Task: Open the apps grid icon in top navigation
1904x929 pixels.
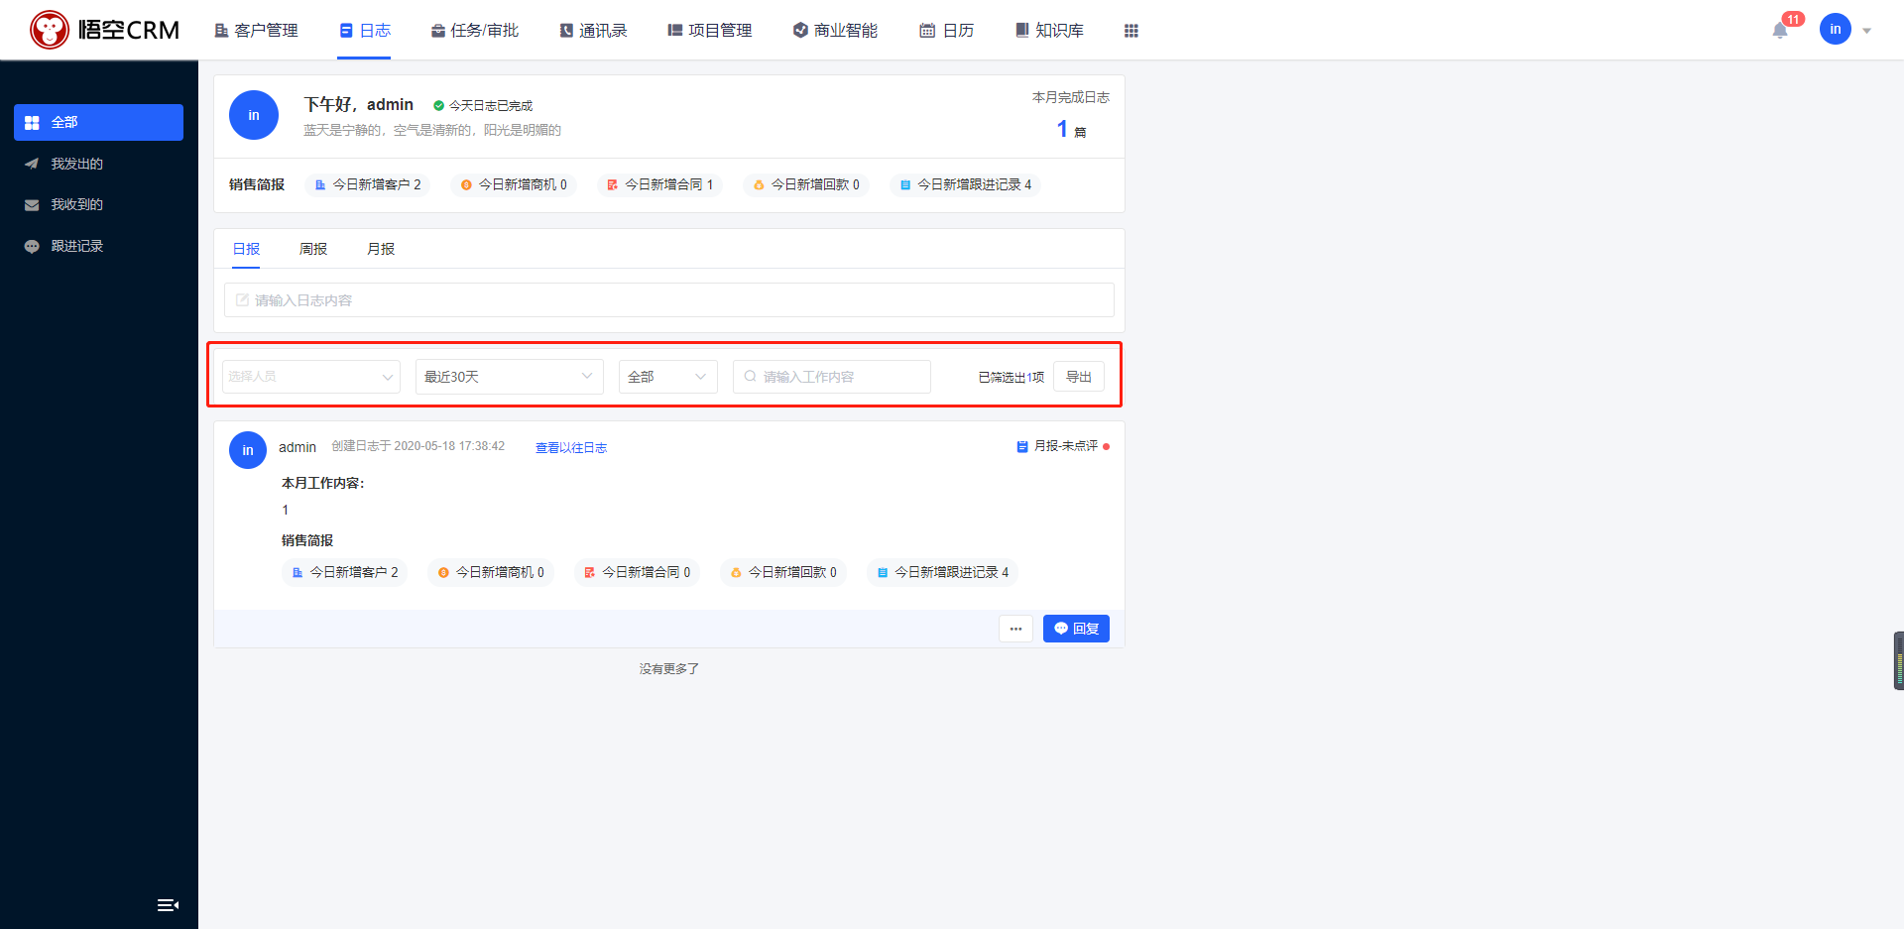Action: [1130, 31]
